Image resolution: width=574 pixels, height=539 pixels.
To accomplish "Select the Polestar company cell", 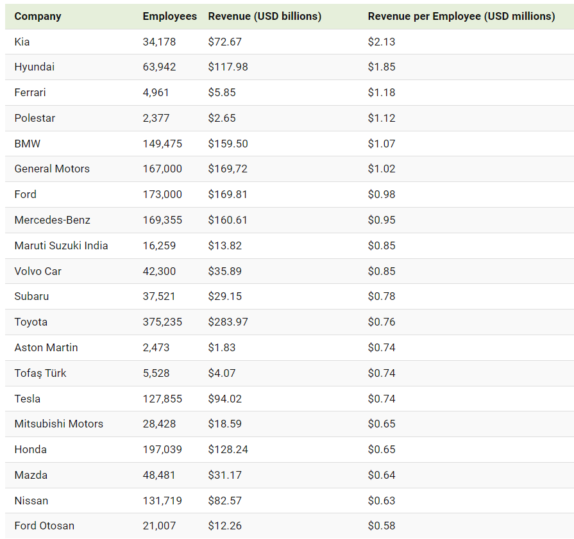I will click(x=35, y=118).
